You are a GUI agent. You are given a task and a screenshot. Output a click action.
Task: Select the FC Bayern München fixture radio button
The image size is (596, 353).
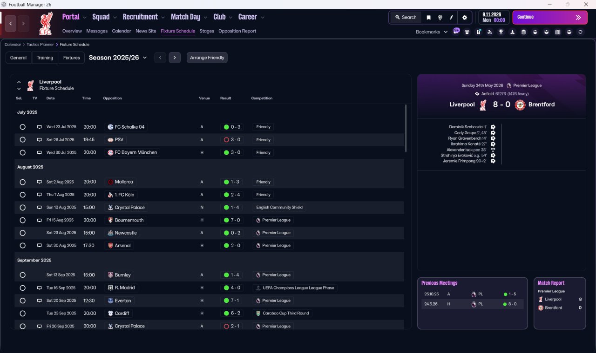22,152
